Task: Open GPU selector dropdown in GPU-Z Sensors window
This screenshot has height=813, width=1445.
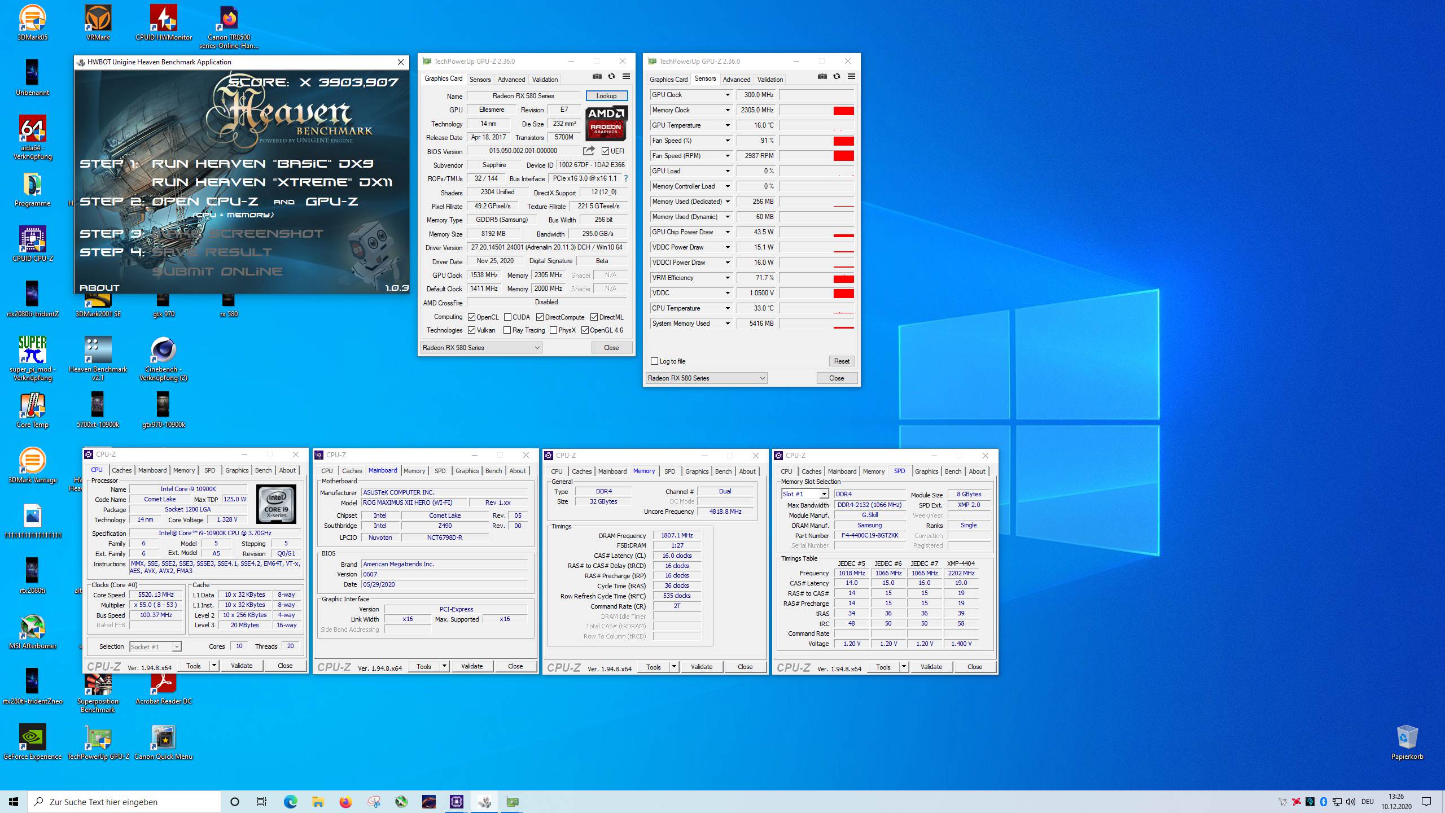Action: coord(707,378)
